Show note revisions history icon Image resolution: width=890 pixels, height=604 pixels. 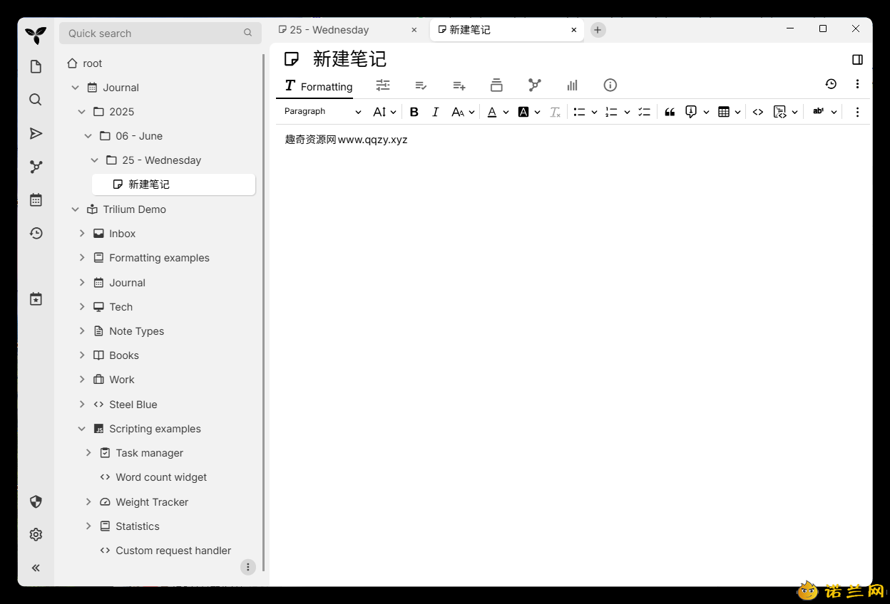[x=831, y=84]
